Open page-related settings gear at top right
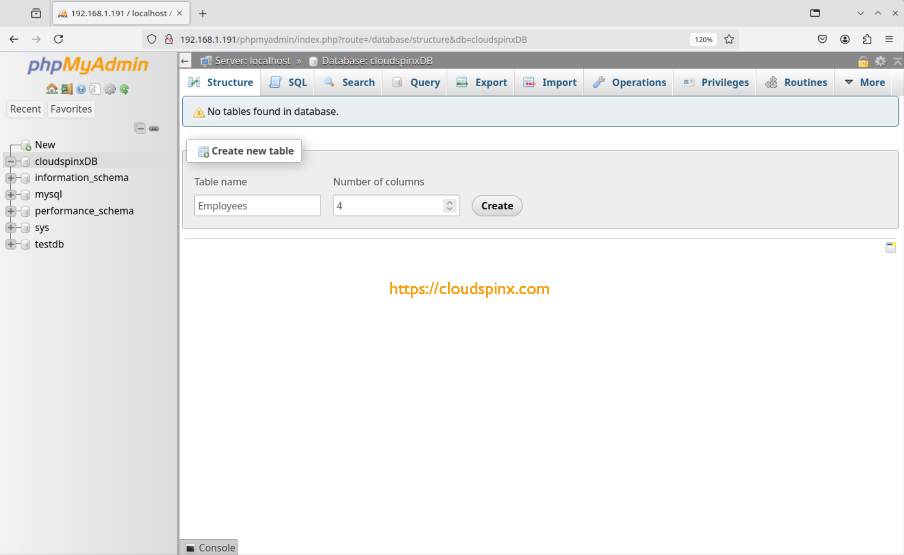The image size is (904, 555). click(x=880, y=61)
